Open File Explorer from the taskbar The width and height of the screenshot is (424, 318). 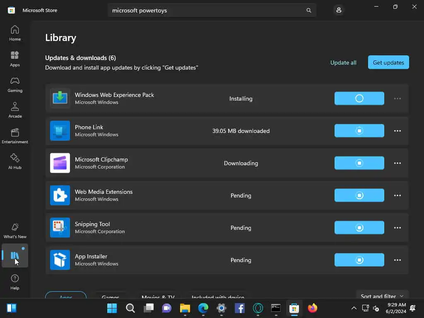click(185, 308)
